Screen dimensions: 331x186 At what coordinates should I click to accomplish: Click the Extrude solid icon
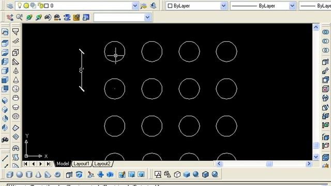(x=69, y=175)
